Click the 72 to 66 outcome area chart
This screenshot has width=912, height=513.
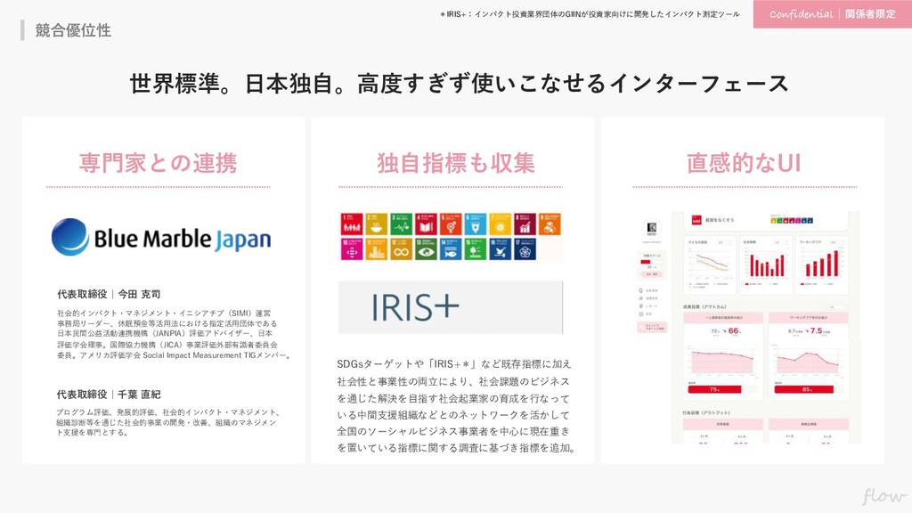(722, 359)
